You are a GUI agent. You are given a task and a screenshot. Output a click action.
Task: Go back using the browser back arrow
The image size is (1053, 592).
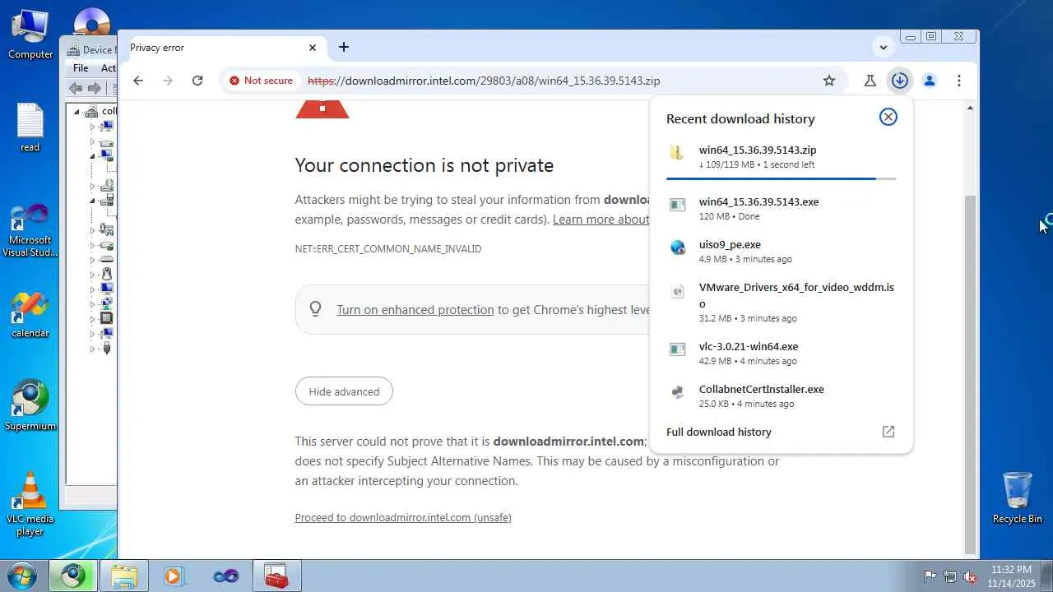(x=138, y=81)
